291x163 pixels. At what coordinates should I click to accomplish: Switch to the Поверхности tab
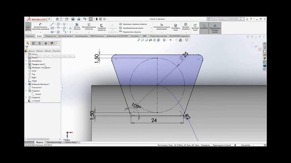pos(50,36)
